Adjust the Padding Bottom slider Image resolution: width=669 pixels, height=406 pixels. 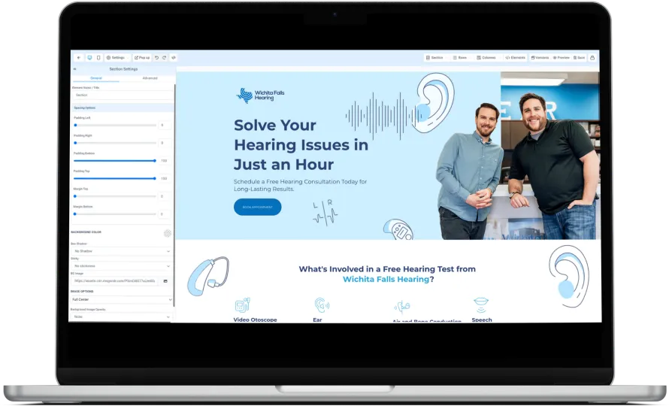[115, 161]
